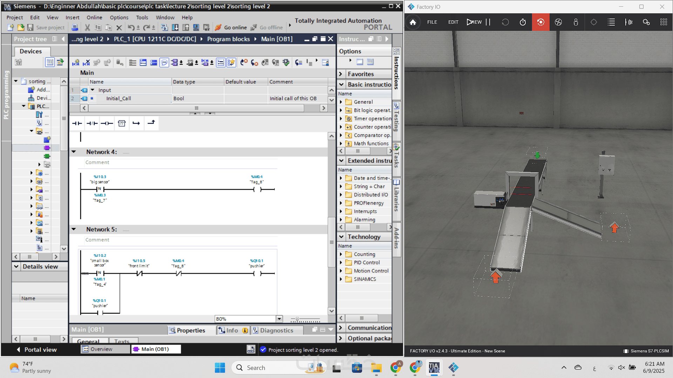
Task: Click the Factory IO time scale stopwatch icon
Action: click(x=523, y=22)
